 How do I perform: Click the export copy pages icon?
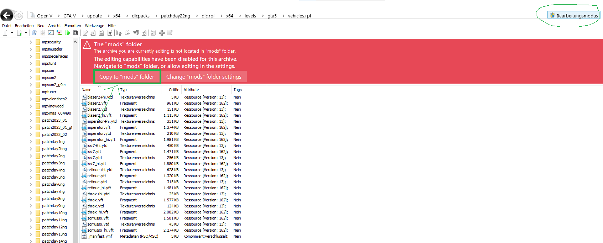pos(128,33)
